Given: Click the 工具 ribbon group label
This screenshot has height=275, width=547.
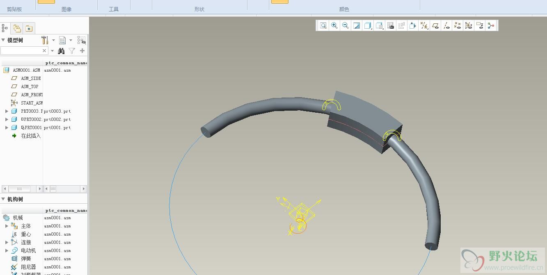Looking at the screenshot, I should tap(114, 9).
